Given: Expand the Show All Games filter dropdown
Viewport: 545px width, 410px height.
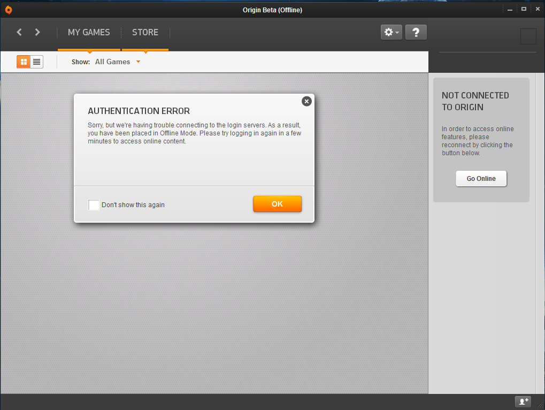Looking at the screenshot, I should pos(118,62).
